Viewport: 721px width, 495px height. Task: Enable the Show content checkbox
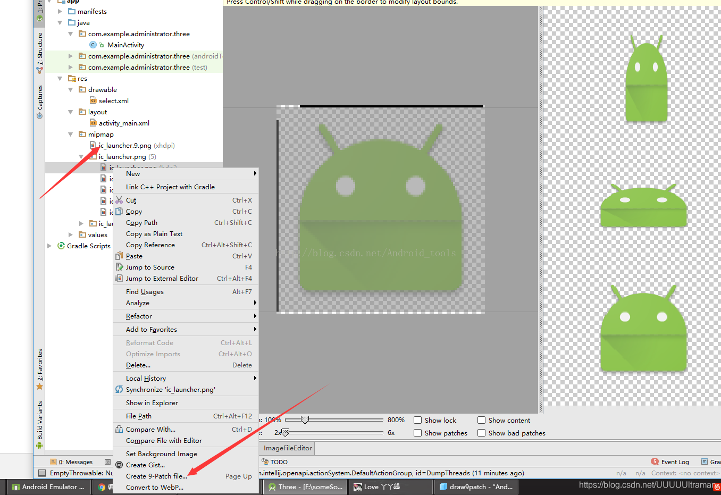[x=481, y=420]
